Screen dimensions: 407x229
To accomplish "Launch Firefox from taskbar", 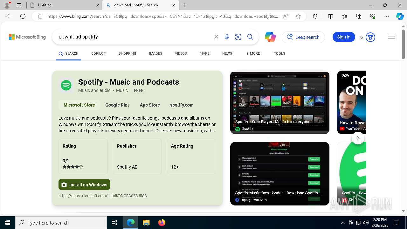I will click(162, 223).
